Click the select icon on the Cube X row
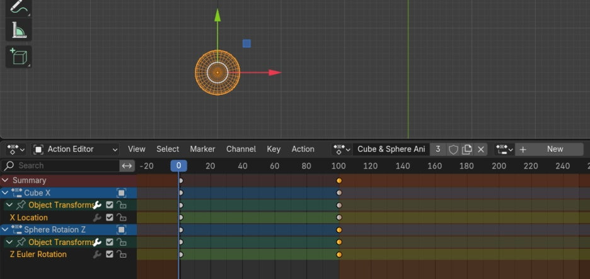Screen dimensions: 590x279 point(121,193)
